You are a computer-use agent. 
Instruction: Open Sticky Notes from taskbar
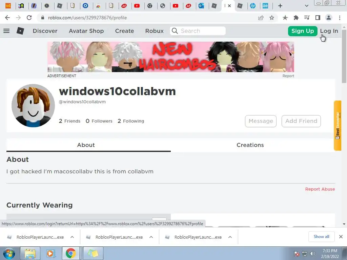click(93, 253)
